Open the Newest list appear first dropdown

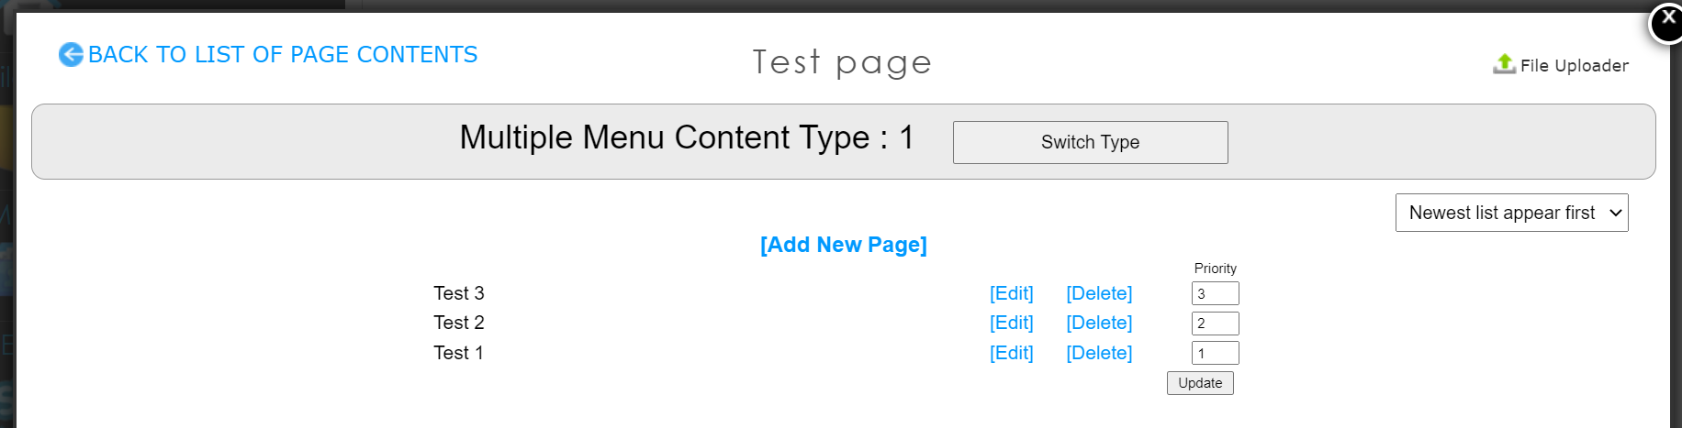1511,213
